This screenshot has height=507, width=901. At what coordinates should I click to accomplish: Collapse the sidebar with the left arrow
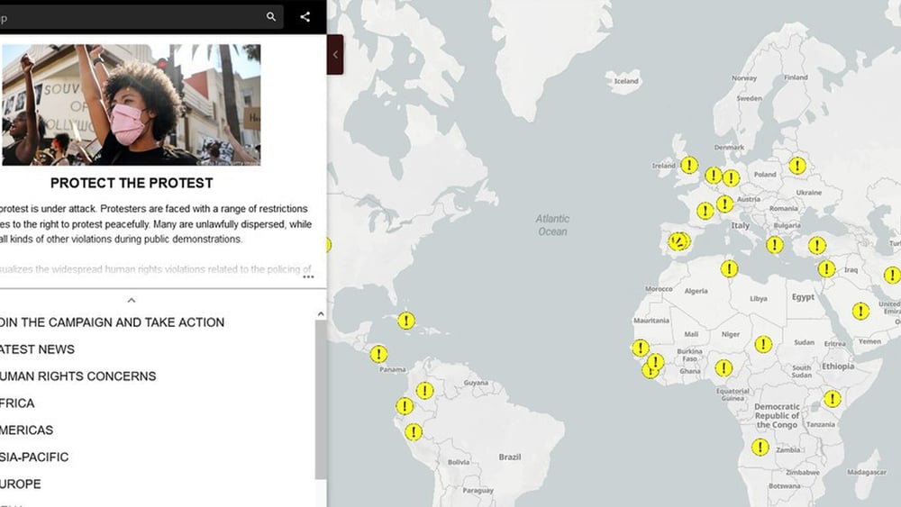coord(335,55)
